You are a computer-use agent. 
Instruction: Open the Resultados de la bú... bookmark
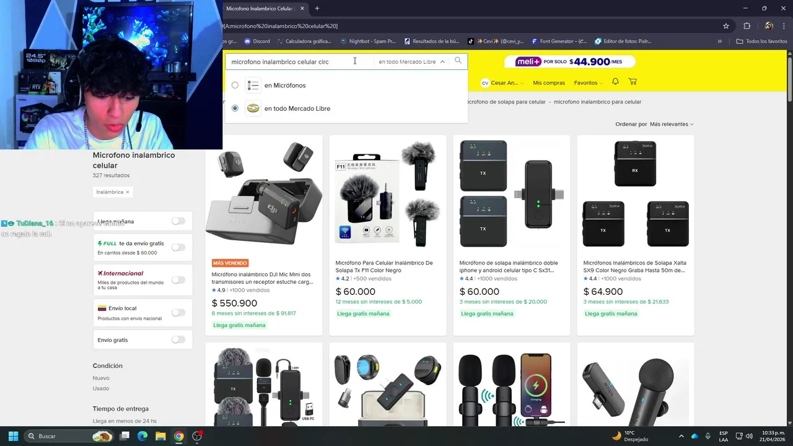click(x=432, y=42)
